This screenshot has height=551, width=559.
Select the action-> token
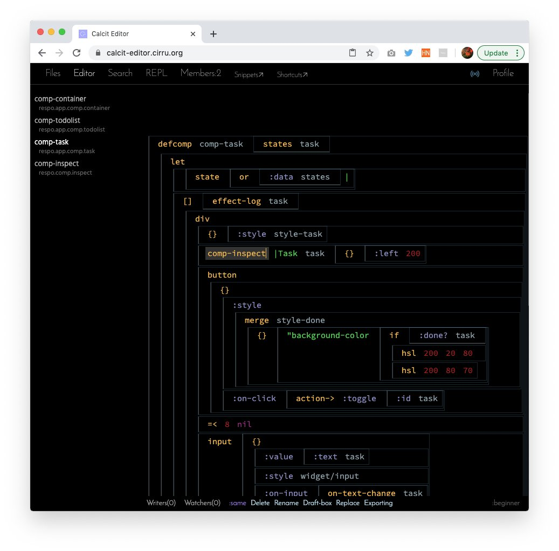315,398
